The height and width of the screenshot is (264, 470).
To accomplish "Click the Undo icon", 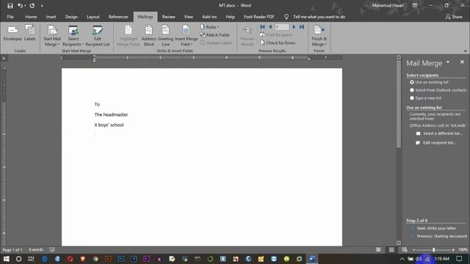I will pyautogui.click(x=20, y=5).
